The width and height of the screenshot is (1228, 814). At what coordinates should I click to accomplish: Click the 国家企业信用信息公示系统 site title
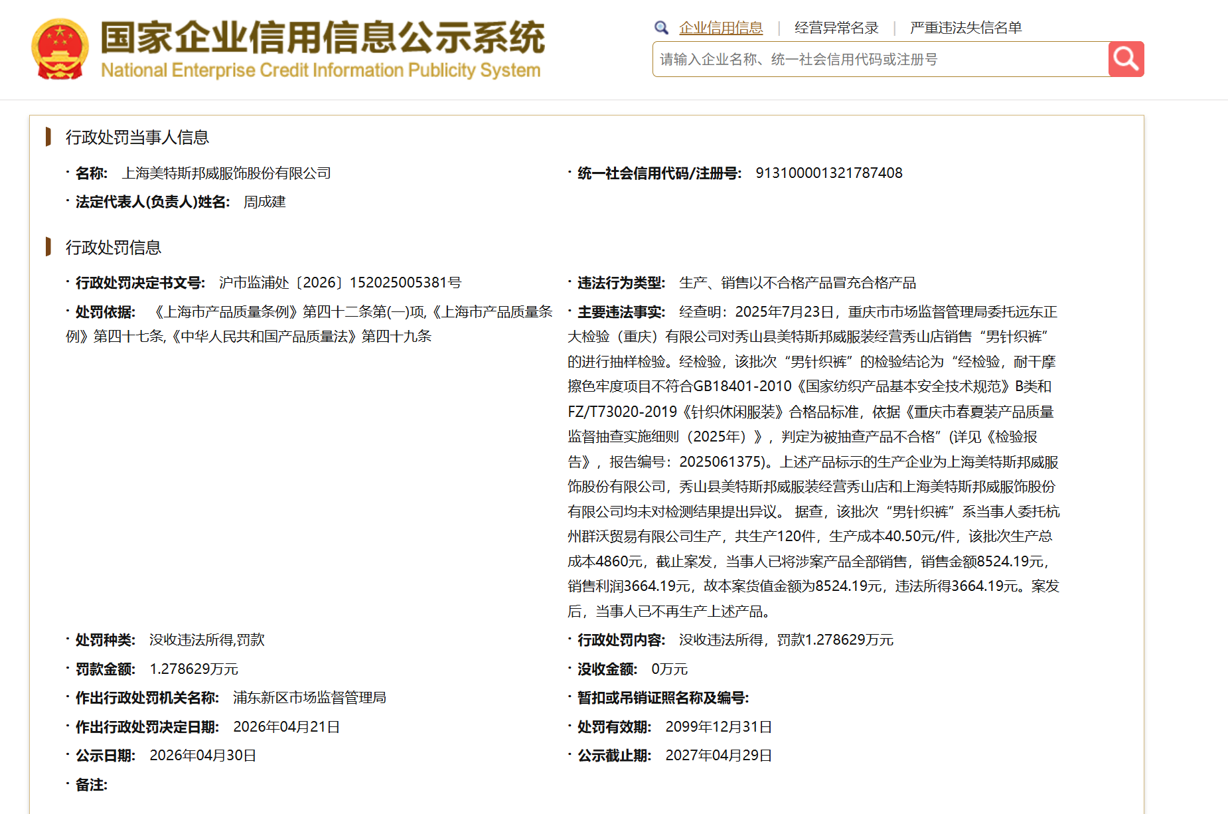pyautogui.click(x=323, y=37)
